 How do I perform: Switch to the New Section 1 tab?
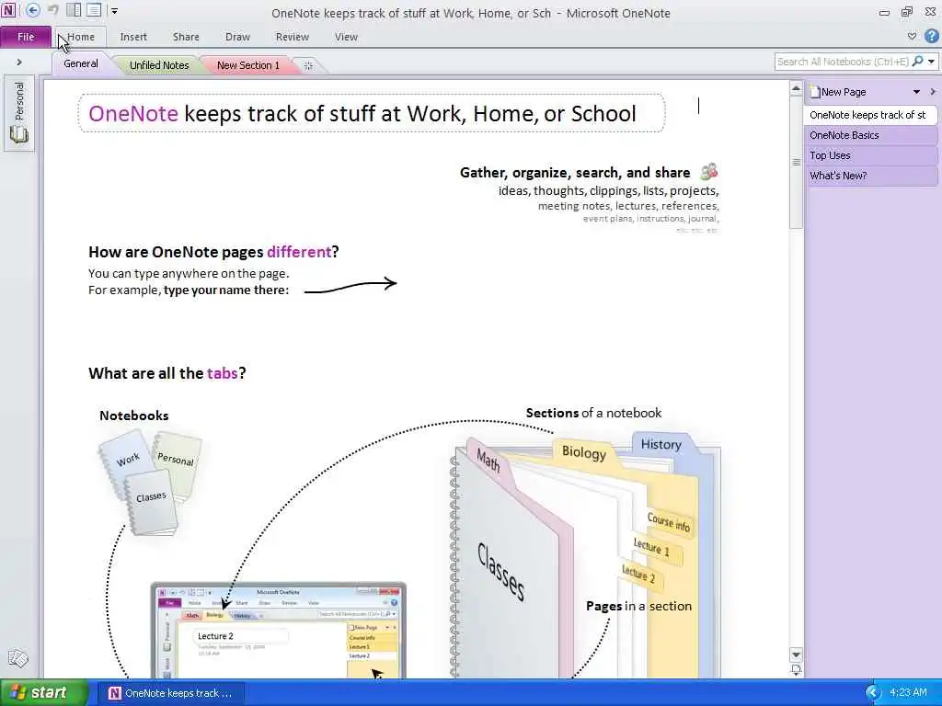coord(248,65)
